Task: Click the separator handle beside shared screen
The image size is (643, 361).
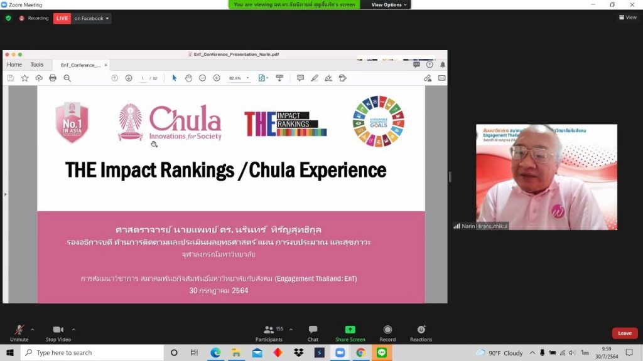Action: tap(450, 176)
